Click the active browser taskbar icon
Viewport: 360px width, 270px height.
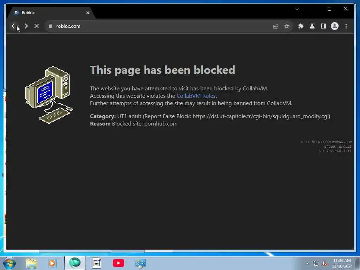click(x=75, y=263)
